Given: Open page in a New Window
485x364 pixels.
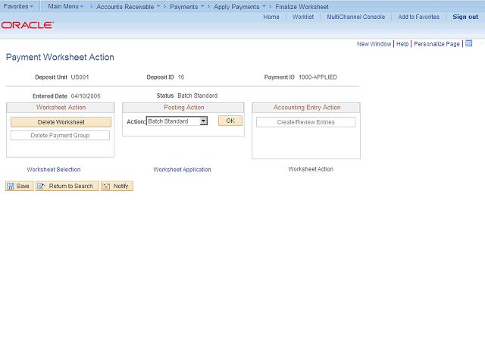Looking at the screenshot, I should 374,44.
